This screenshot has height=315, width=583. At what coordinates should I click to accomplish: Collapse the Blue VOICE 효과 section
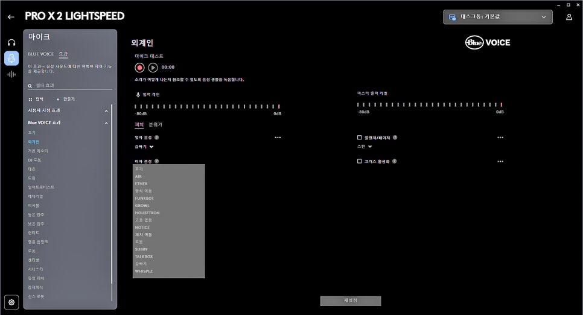coord(106,123)
